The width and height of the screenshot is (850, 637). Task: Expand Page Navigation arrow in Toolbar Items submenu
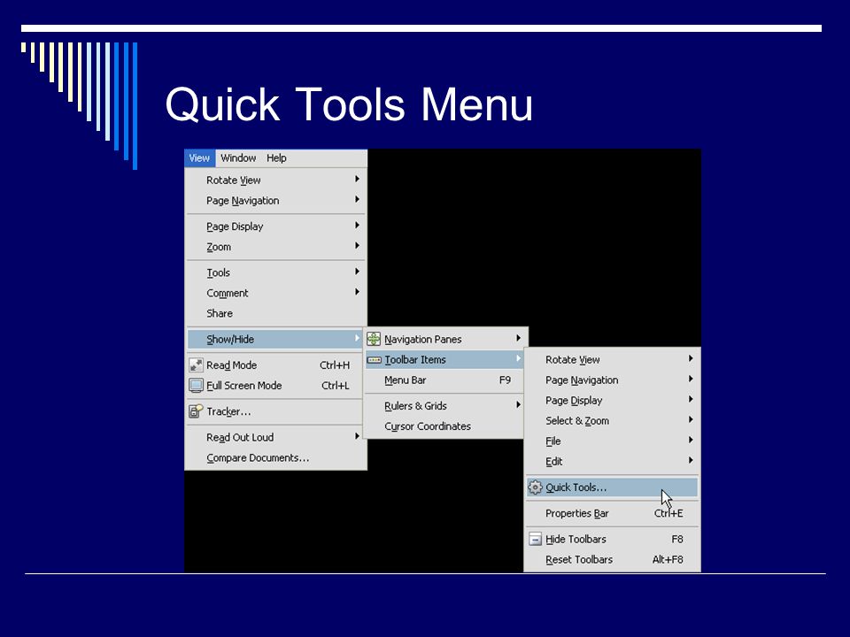[x=691, y=380]
